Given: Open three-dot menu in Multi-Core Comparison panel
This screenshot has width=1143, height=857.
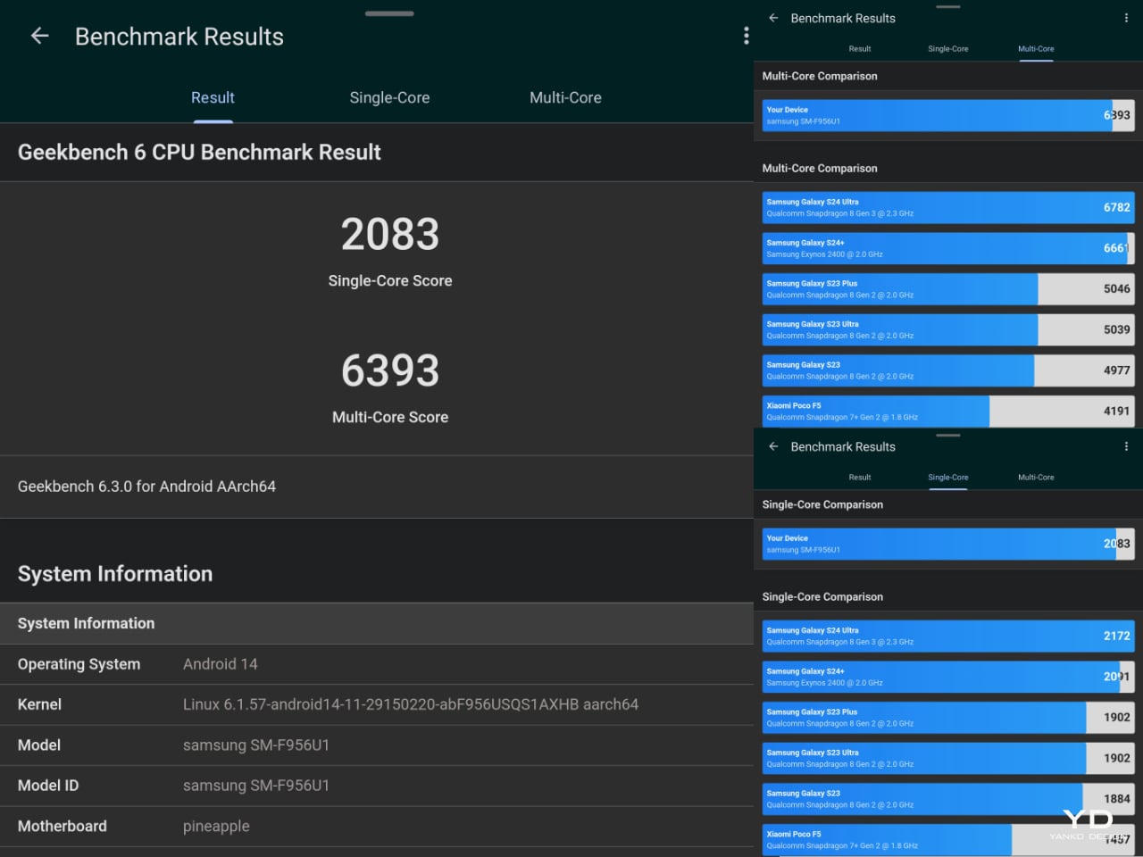Looking at the screenshot, I should click(x=1125, y=18).
